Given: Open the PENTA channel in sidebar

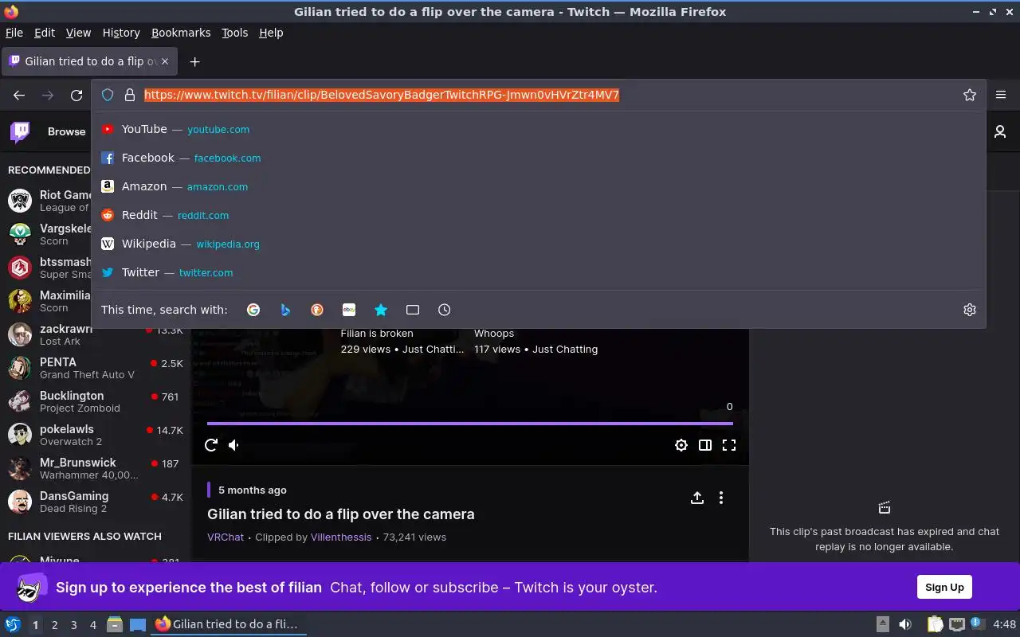Looking at the screenshot, I should point(96,368).
